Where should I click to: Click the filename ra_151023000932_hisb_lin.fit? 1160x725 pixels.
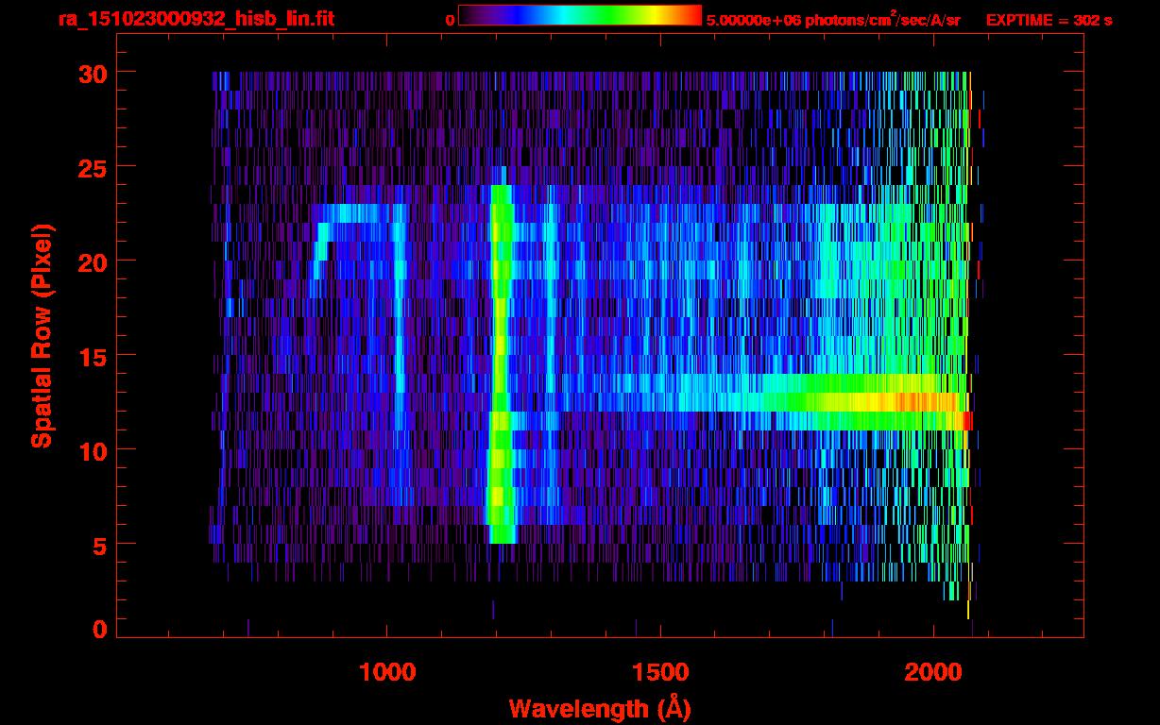point(196,19)
